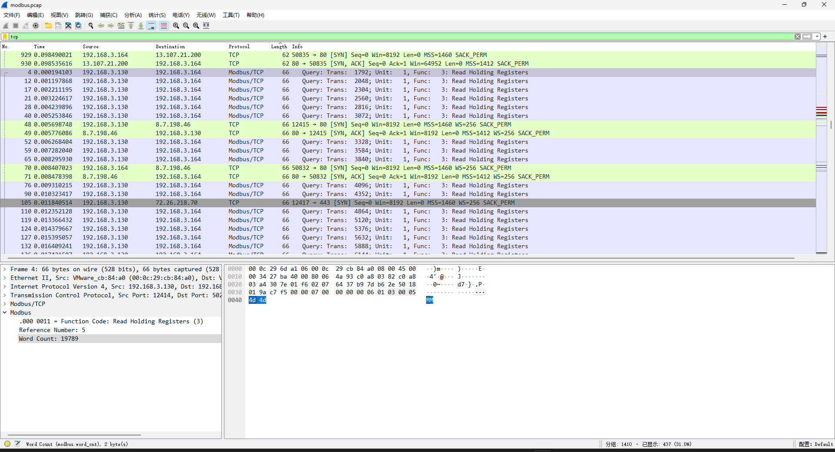Open the 统计(S) menu
The image size is (835, 452).
tap(157, 15)
